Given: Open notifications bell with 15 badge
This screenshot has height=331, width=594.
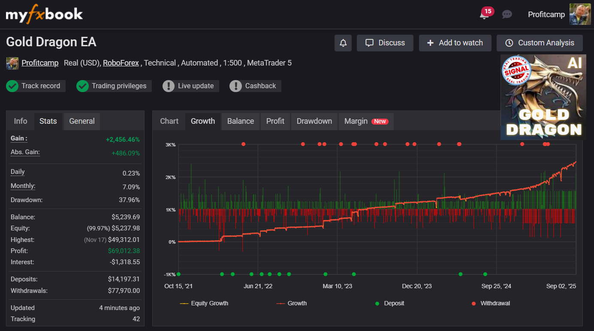Looking at the screenshot, I should pos(485,14).
